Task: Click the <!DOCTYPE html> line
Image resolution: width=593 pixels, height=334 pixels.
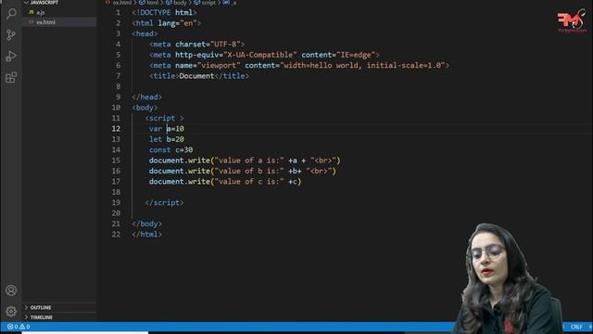Action: 165,12
